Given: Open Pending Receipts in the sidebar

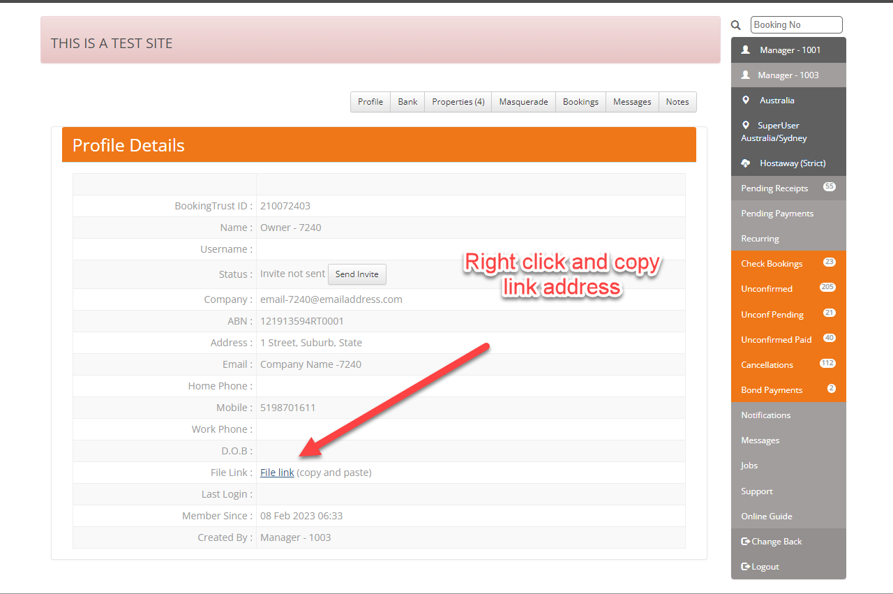Looking at the screenshot, I should (774, 188).
